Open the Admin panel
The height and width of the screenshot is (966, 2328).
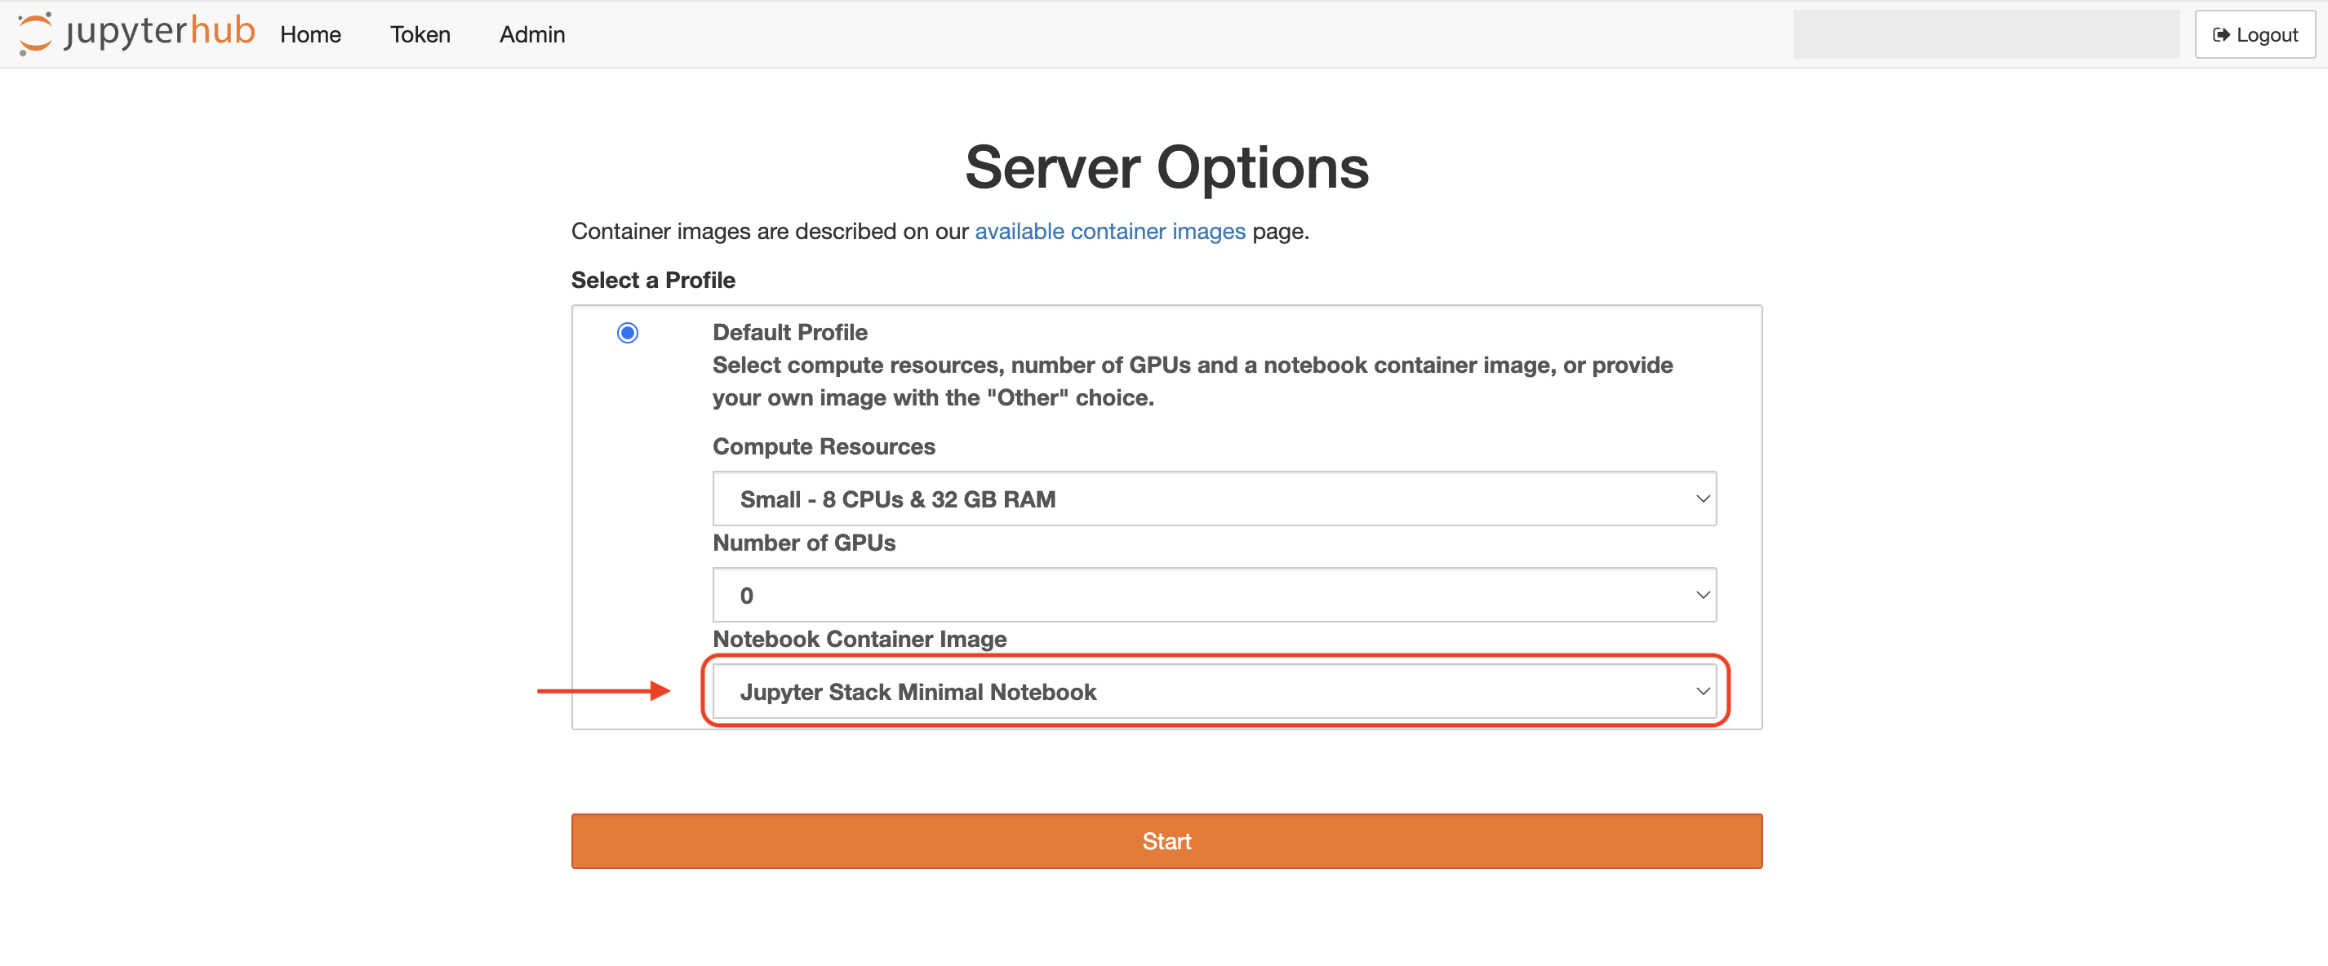tap(531, 34)
